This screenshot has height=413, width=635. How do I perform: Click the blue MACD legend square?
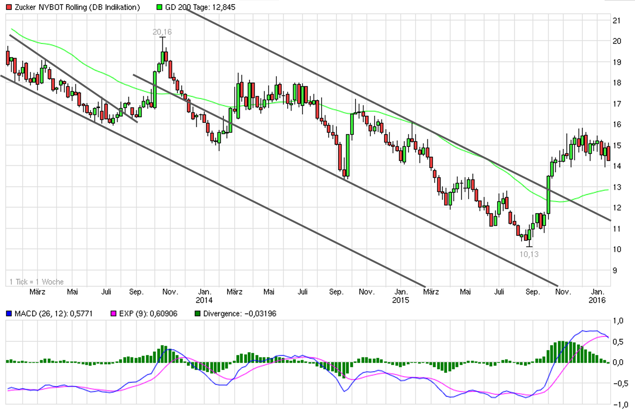pos(9,314)
